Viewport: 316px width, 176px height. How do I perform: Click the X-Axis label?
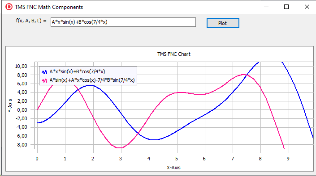(x=173, y=168)
